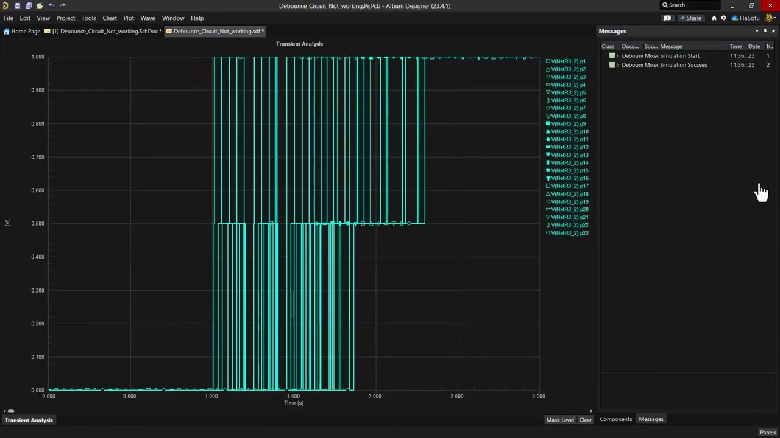
Task: Select the Messages panel tab at bottom
Action: point(651,419)
